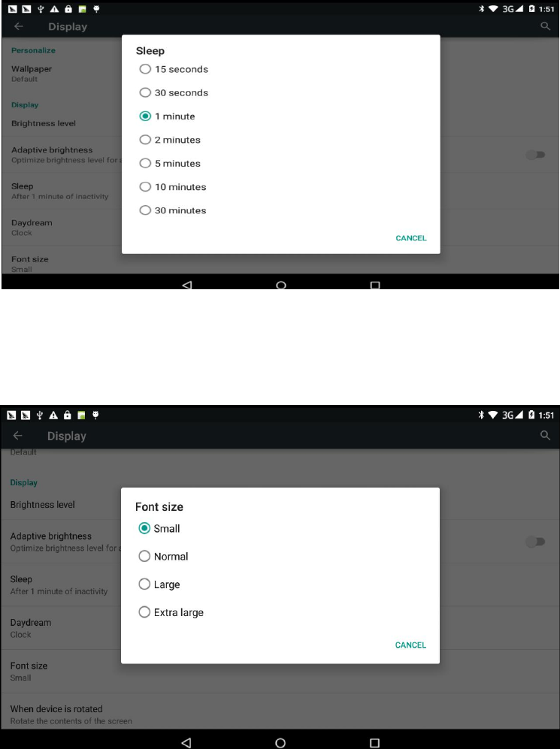Select Extra large font size

click(x=171, y=612)
